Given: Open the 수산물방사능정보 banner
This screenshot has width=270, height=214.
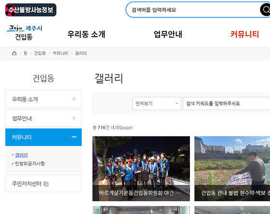Looking at the screenshot, I should click(x=31, y=10).
